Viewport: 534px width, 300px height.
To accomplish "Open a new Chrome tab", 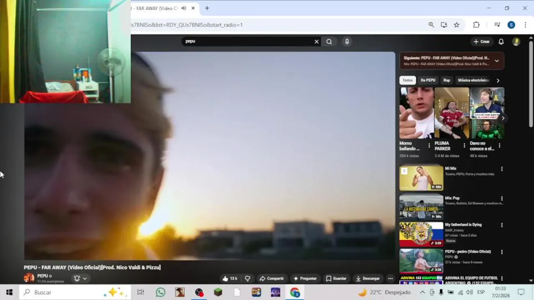I will [x=207, y=8].
